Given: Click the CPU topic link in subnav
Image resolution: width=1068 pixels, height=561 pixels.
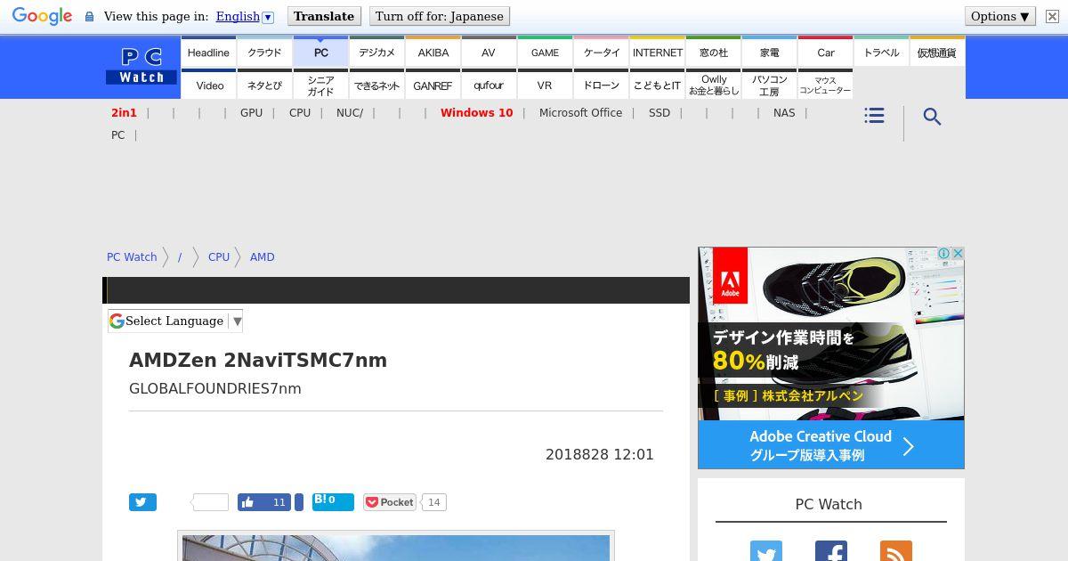Looking at the screenshot, I should click(x=300, y=113).
